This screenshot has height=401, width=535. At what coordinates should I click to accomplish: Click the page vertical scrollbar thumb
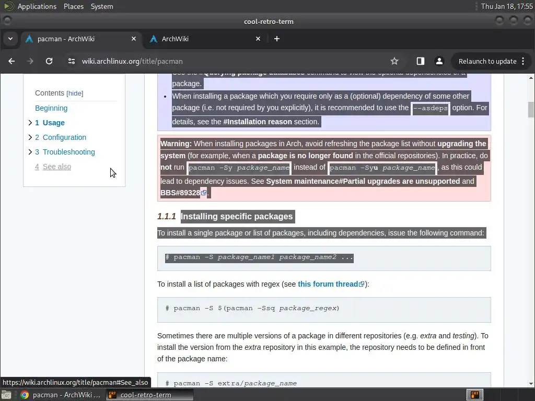click(531, 110)
